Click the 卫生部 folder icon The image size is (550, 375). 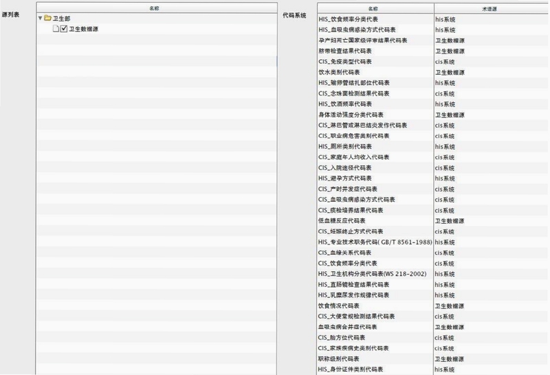pyautogui.click(x=47, y=18)
